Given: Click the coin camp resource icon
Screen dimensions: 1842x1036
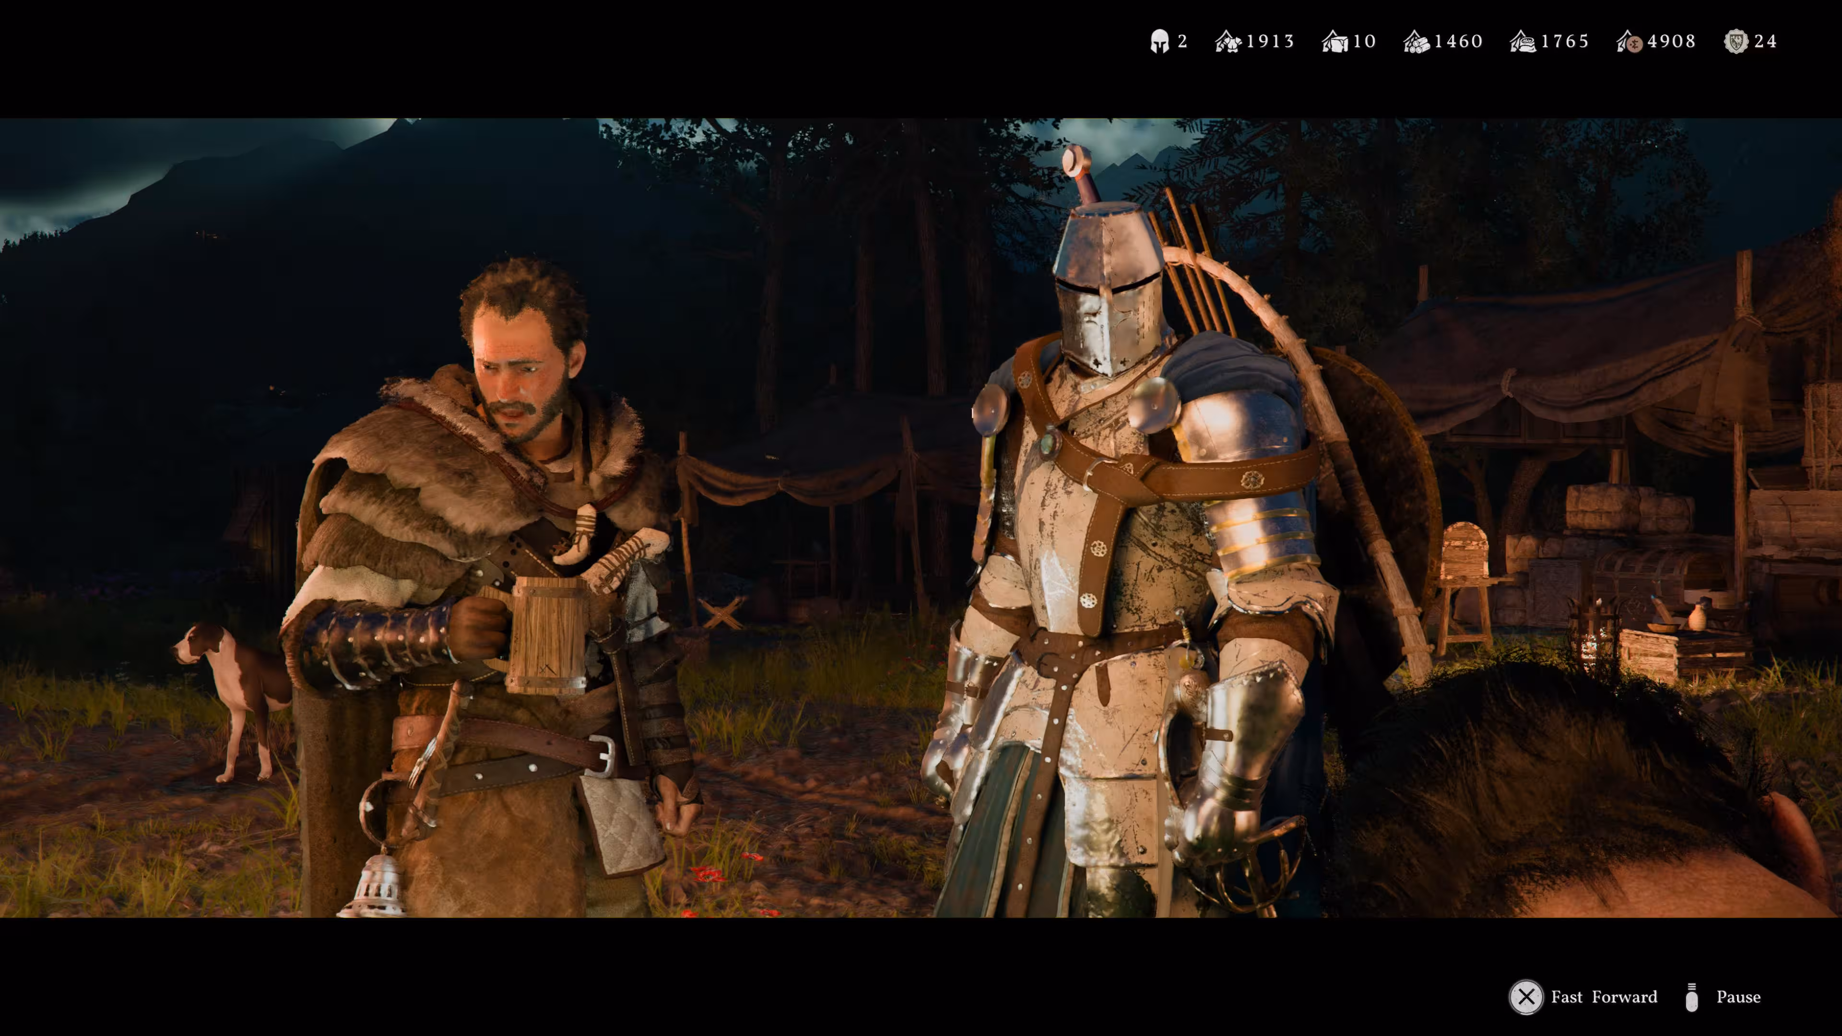Looking at the screenshot, I should pos(1629,41).
